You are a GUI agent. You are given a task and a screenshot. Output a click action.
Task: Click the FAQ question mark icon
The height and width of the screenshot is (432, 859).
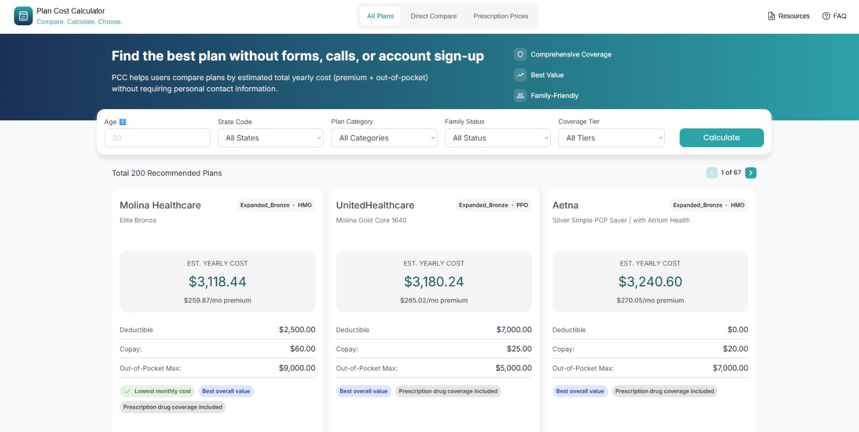[826, 16]
